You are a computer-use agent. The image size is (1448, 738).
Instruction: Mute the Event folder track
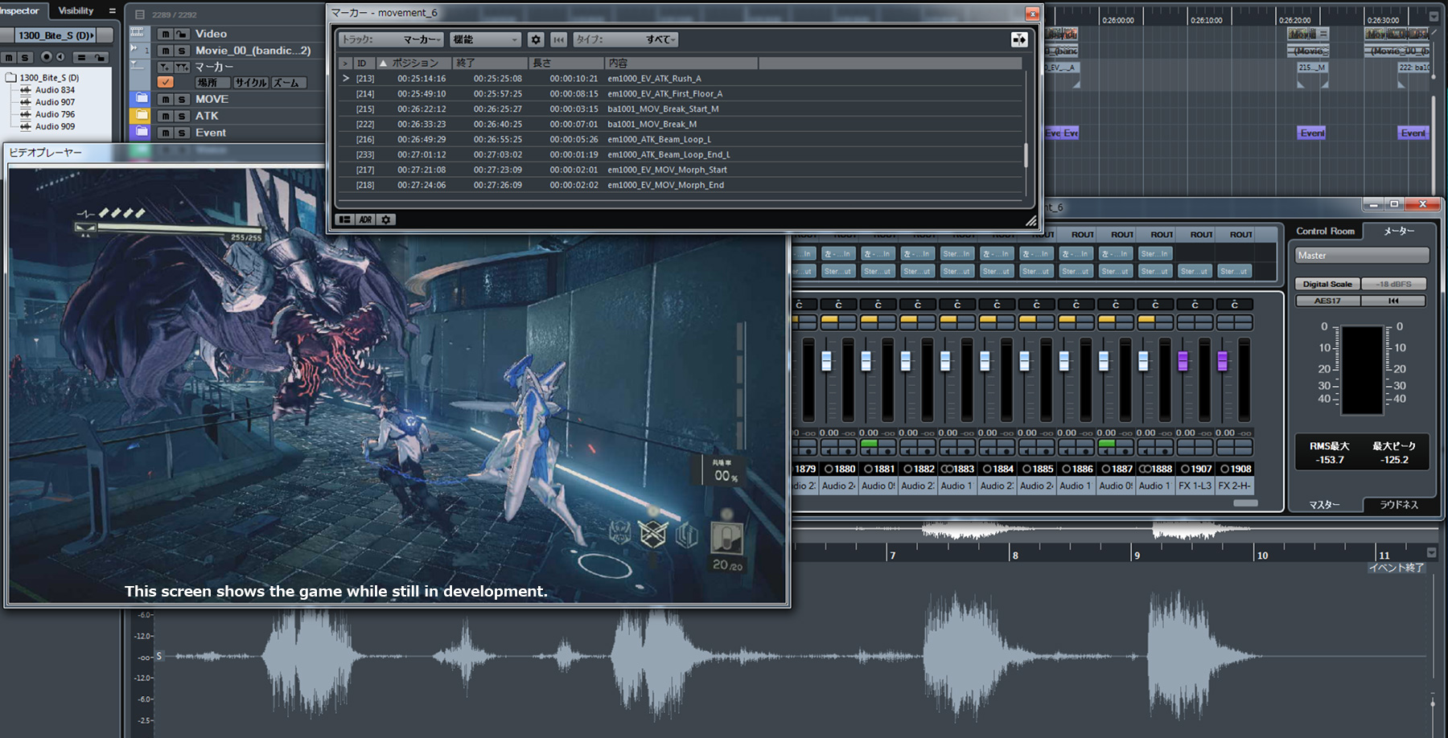point(165,133)
